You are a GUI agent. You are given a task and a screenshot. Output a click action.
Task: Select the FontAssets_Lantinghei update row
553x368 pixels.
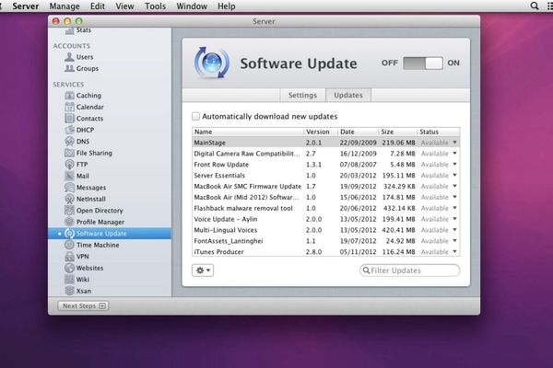point(326,241)
